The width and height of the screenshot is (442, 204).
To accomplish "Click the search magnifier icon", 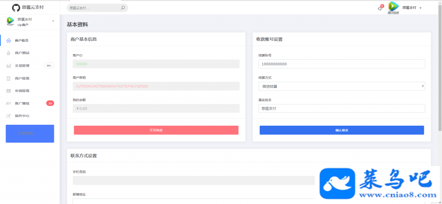I will (123, 8).
